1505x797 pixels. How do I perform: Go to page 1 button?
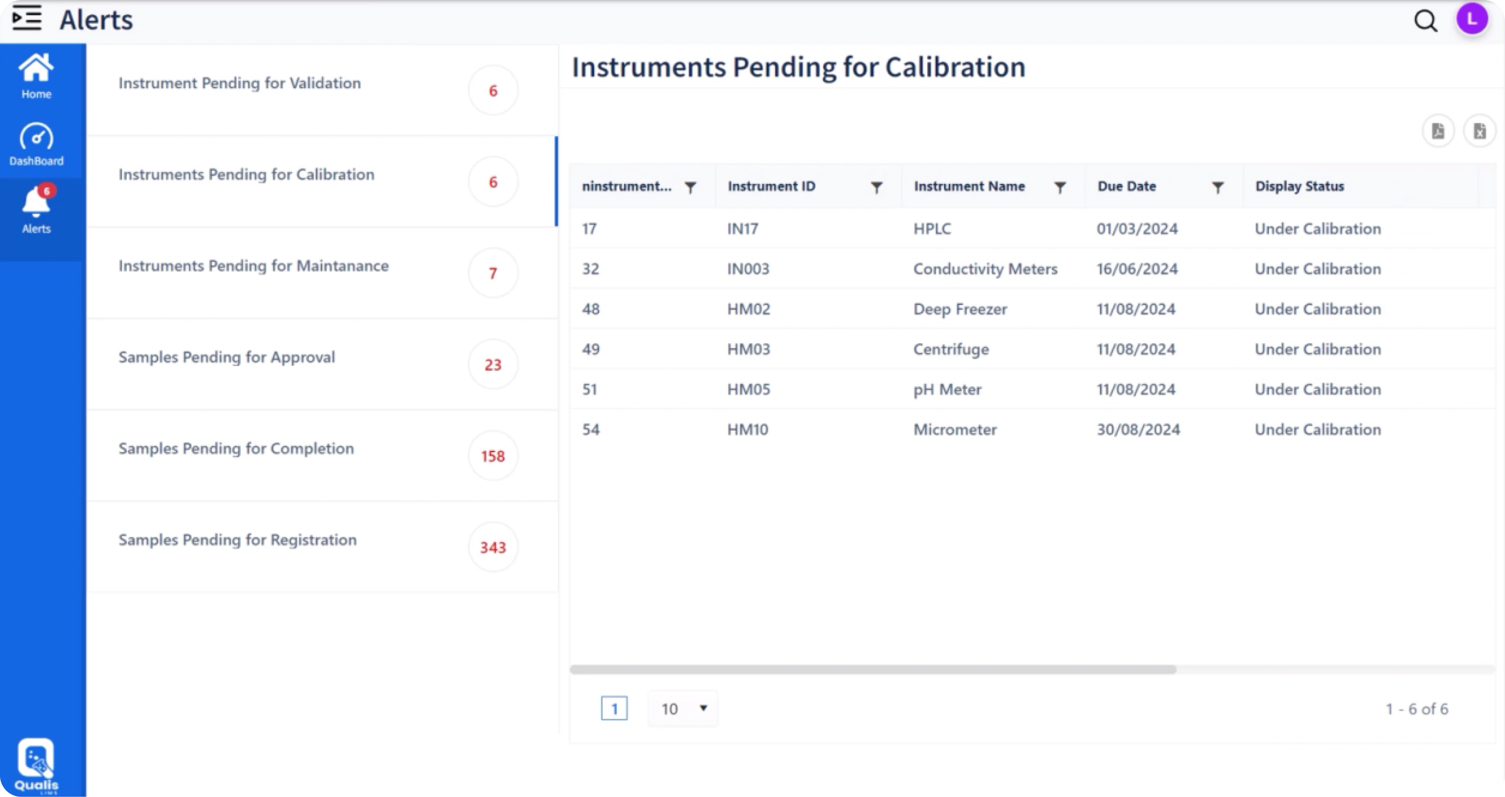click(614, 709)
